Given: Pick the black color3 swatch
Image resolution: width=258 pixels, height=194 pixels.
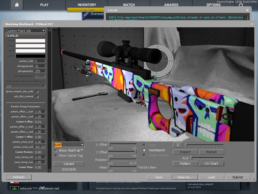Looking at the screenshot, I should (x=30, y=56).
